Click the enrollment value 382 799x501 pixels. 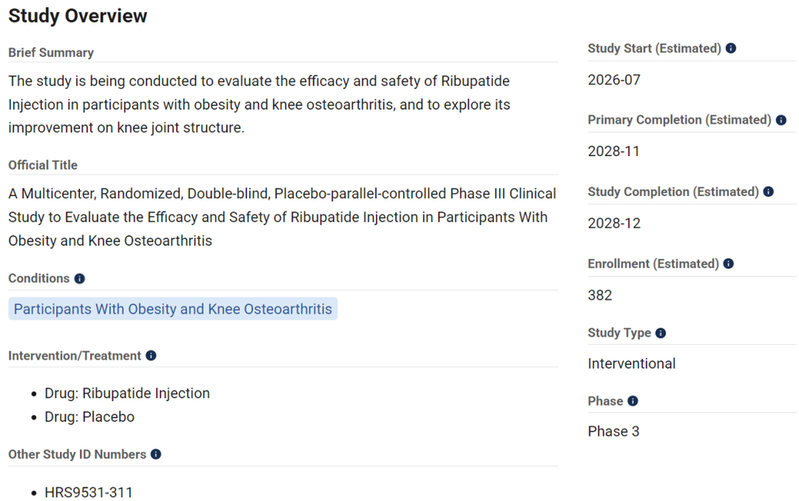click(600, 295)
